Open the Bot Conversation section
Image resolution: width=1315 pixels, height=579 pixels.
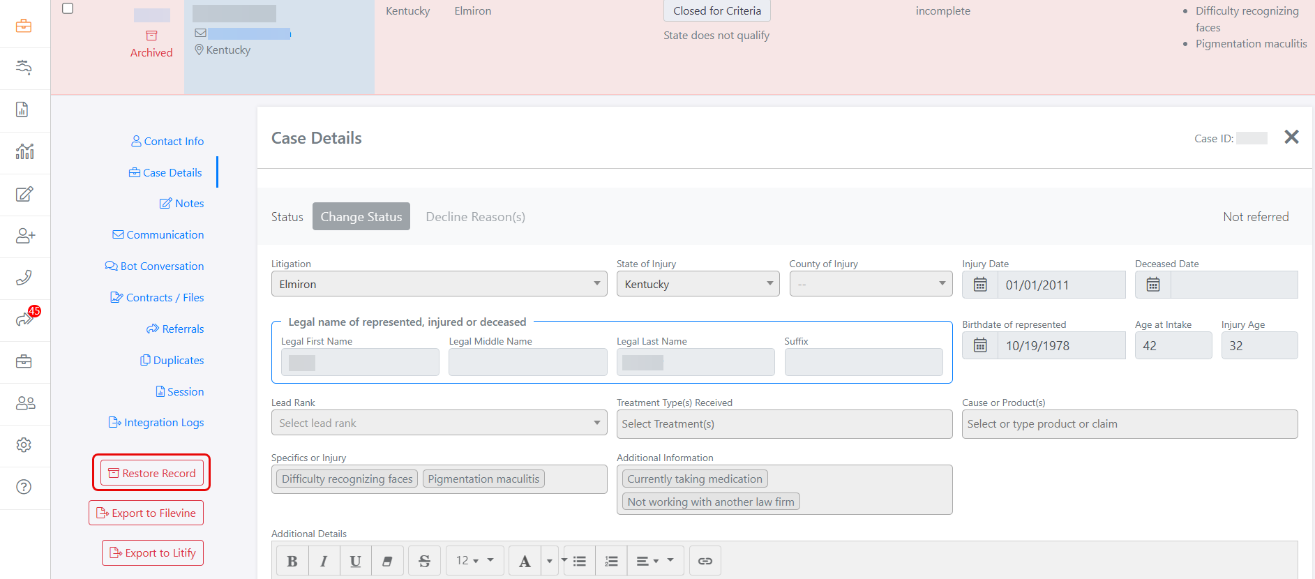point(155,266)
